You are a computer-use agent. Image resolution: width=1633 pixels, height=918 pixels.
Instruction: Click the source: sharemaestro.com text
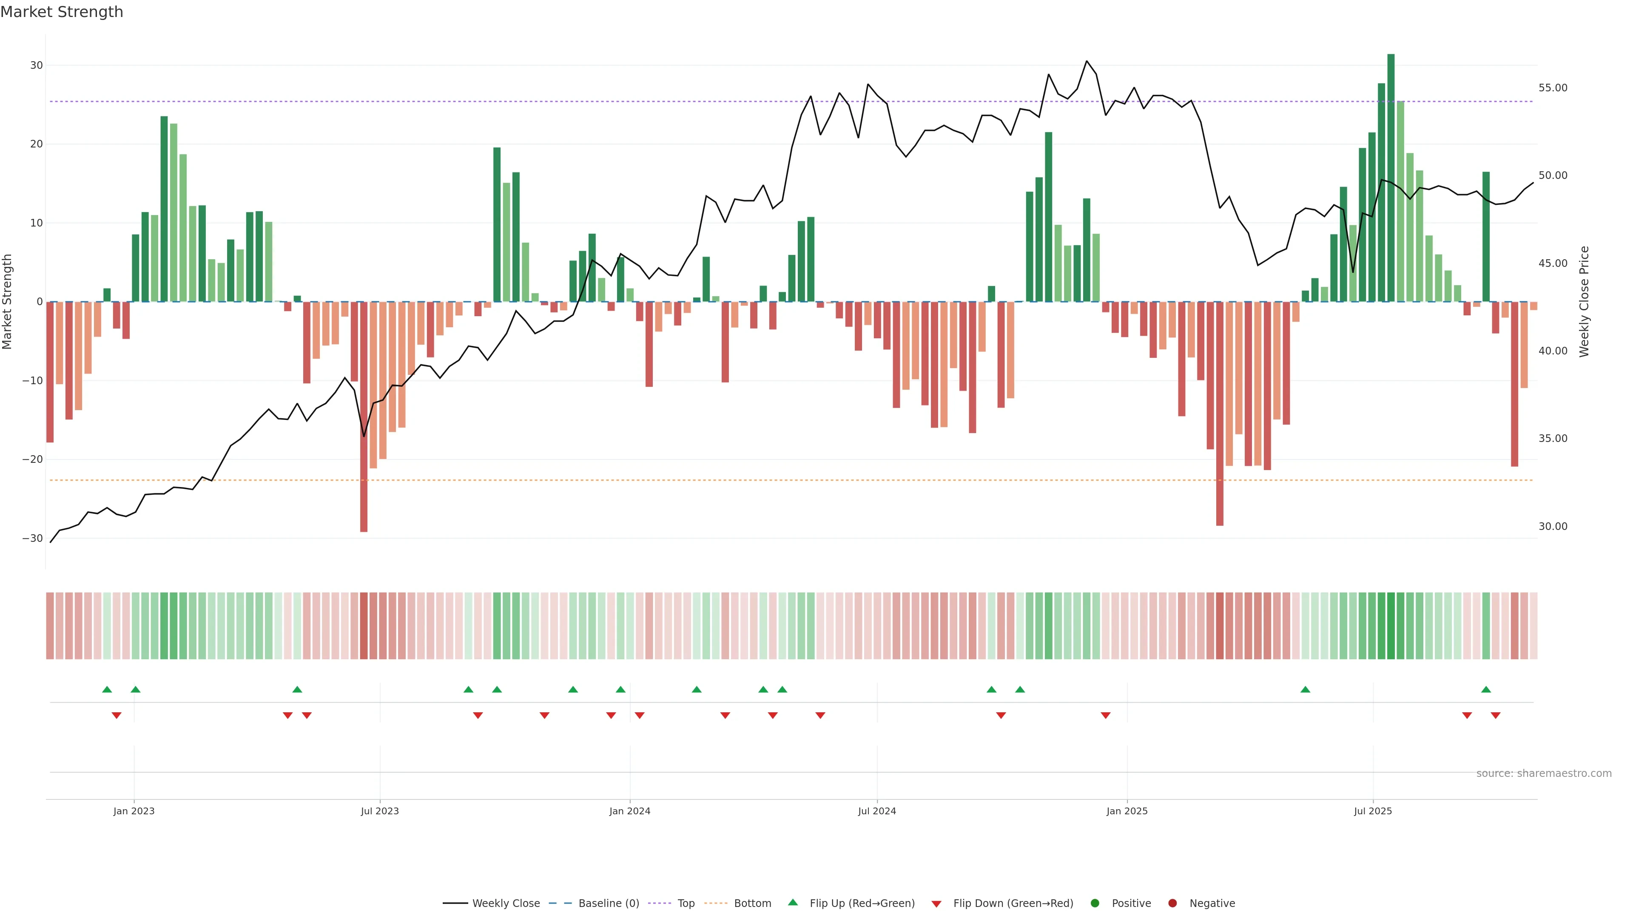(x=1544, y=773)
